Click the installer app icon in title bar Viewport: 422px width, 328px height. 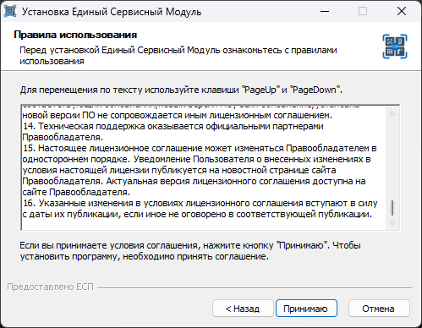pyautogui.click(x=10, y=12)
